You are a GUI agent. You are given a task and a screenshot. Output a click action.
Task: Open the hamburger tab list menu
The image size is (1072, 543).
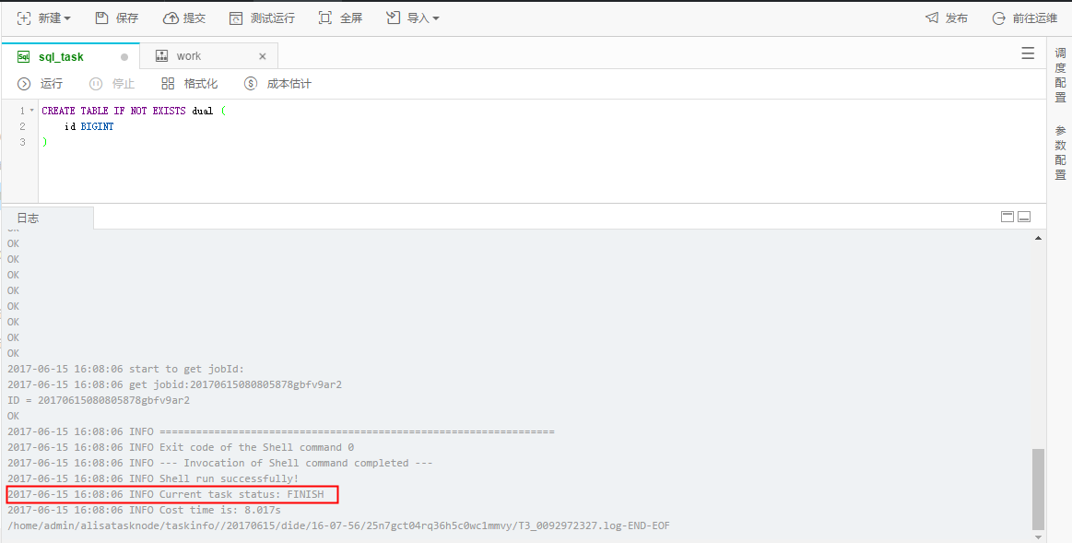click(x=1028, y=53)
